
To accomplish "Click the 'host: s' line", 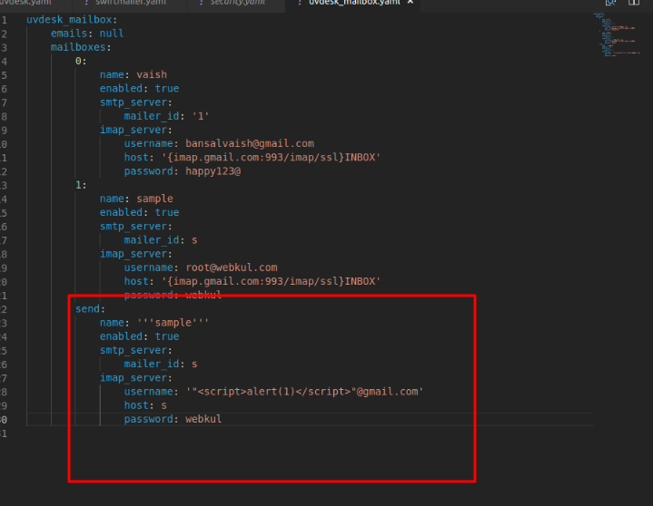I will click(145, 405).
